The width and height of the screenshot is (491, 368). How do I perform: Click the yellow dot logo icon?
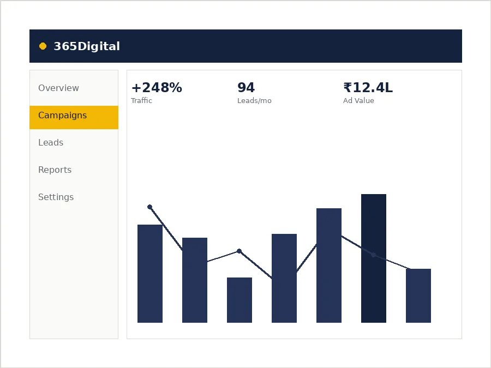point(43,46)
